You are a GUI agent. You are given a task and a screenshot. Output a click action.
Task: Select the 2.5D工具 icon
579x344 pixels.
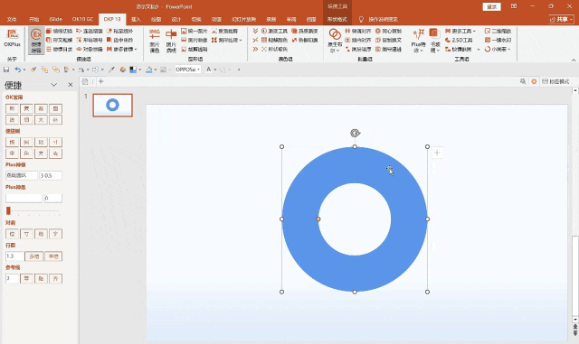[x=459, y=40]
